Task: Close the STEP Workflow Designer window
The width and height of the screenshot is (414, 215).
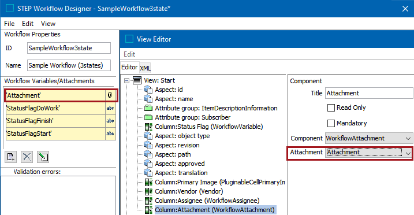Action: [x=405, y=9]
